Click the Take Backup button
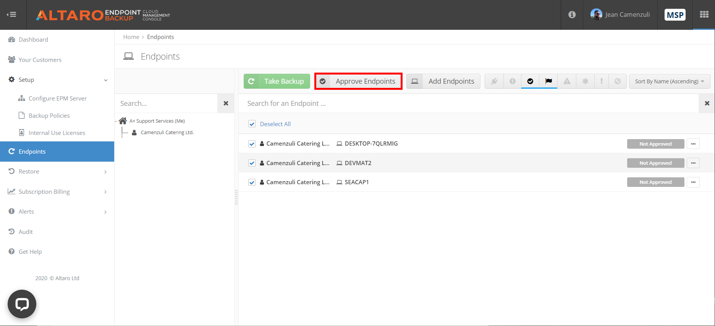The width and height of the screenshot is (715, 326). (x=277, y=81)
